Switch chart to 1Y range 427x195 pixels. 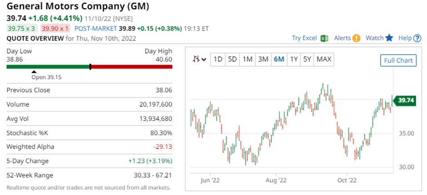click(294, 59)
